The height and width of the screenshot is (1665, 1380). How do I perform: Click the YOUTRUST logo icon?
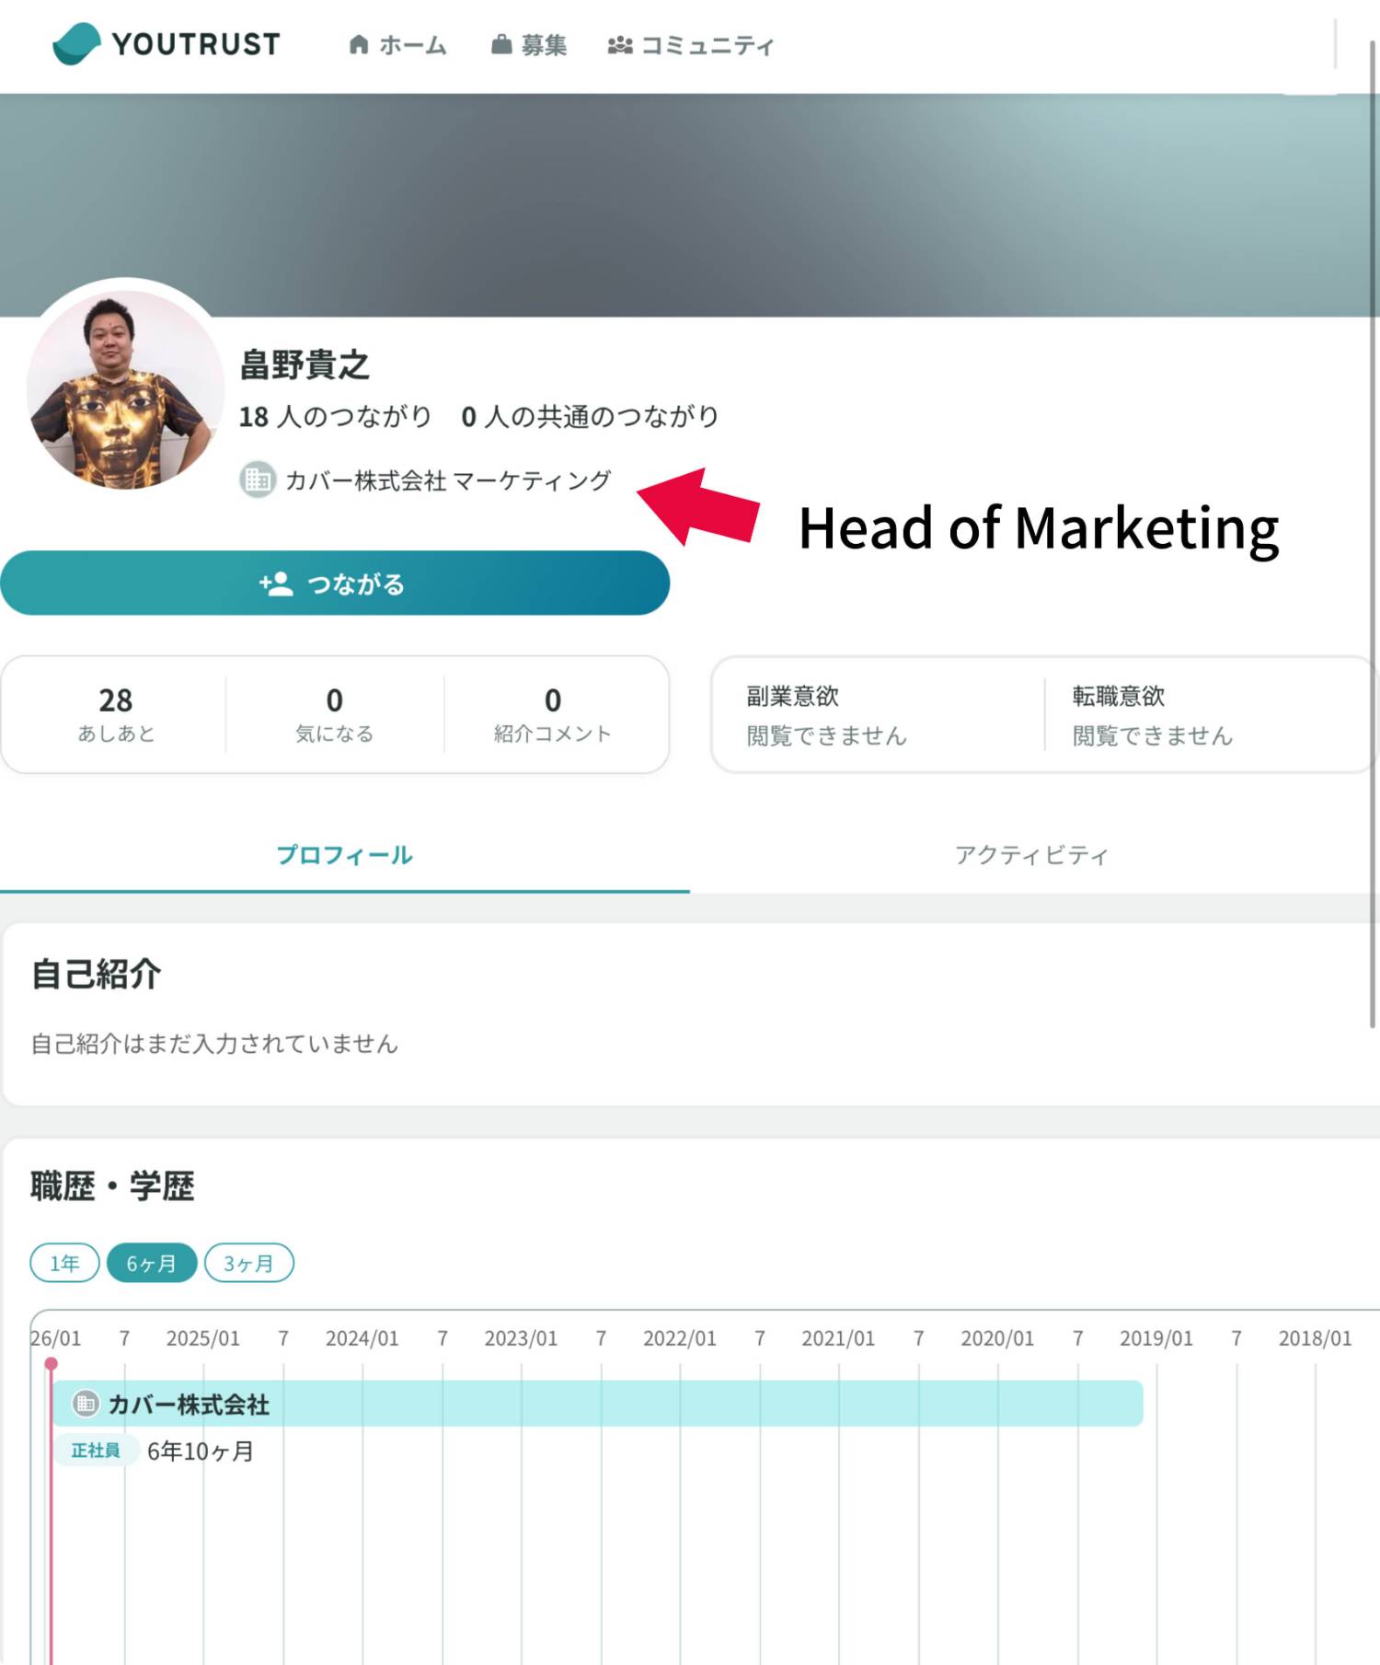tap(75, 44)
